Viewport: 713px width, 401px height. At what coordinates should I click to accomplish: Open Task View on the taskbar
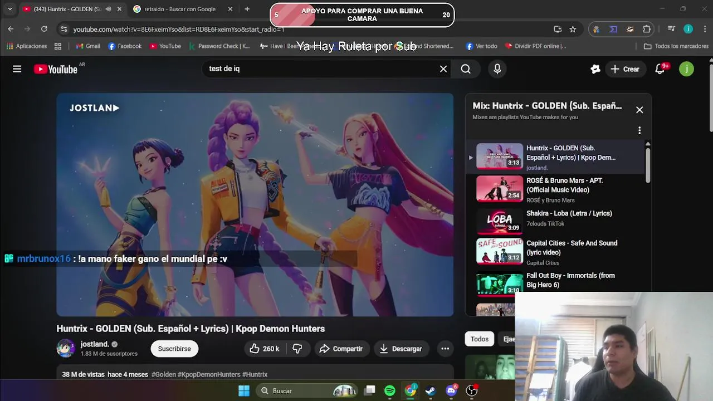tap(370, 391)
